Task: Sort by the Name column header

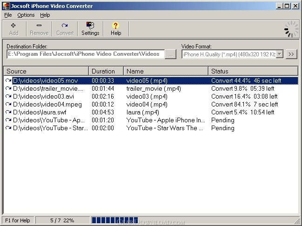Action: point(166,71)
